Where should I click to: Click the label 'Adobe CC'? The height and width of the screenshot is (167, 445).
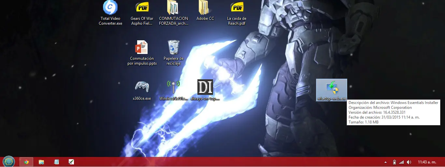tap(205, 19)
